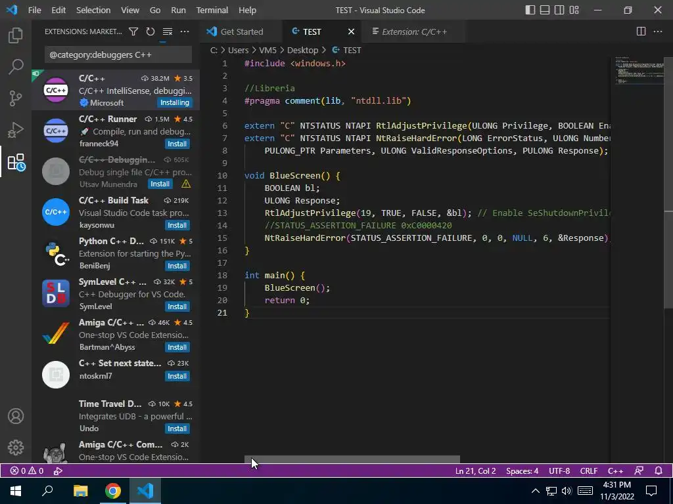Open the Run and Debug view
Viewport: 673px width, 504px height.
pyautogui.click(x=16, y=130)
